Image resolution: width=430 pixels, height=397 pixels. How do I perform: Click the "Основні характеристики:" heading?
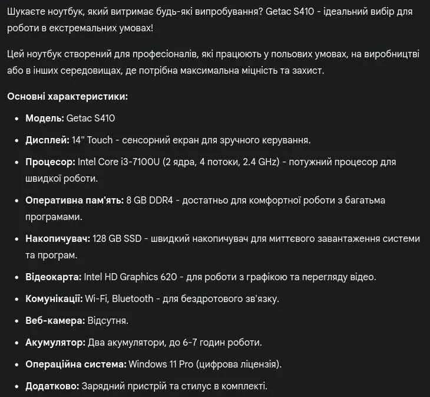click(x=67, y=96)
